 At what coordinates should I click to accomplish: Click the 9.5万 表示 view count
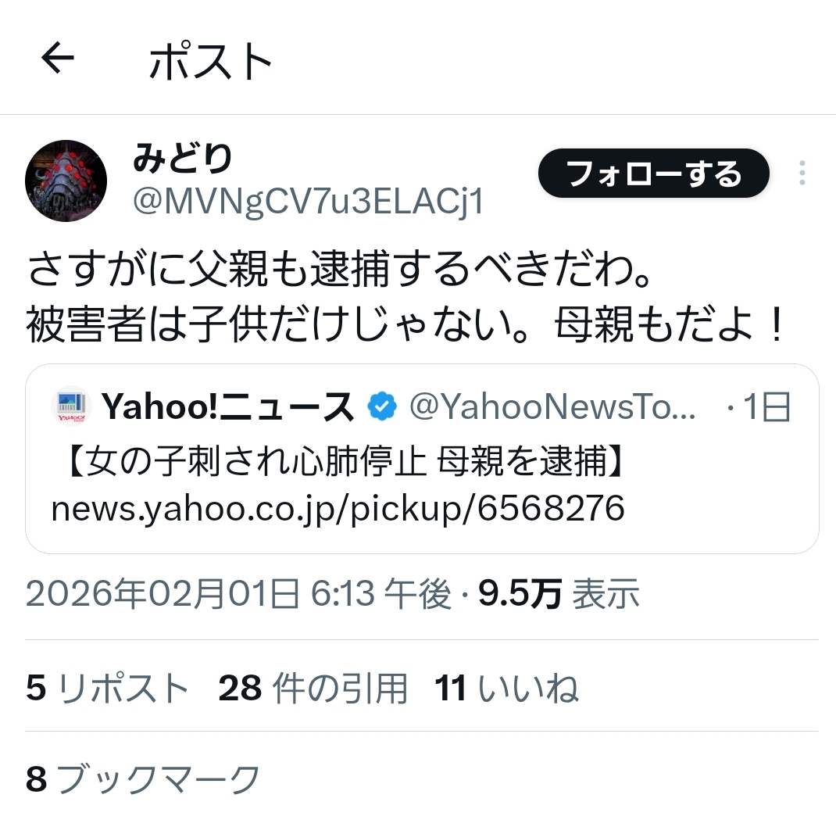point(558,593)
